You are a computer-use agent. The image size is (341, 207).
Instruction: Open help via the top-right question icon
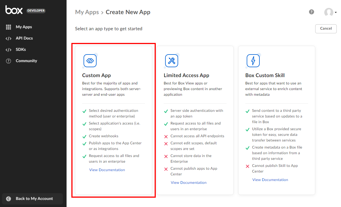[x=312, y=12]
